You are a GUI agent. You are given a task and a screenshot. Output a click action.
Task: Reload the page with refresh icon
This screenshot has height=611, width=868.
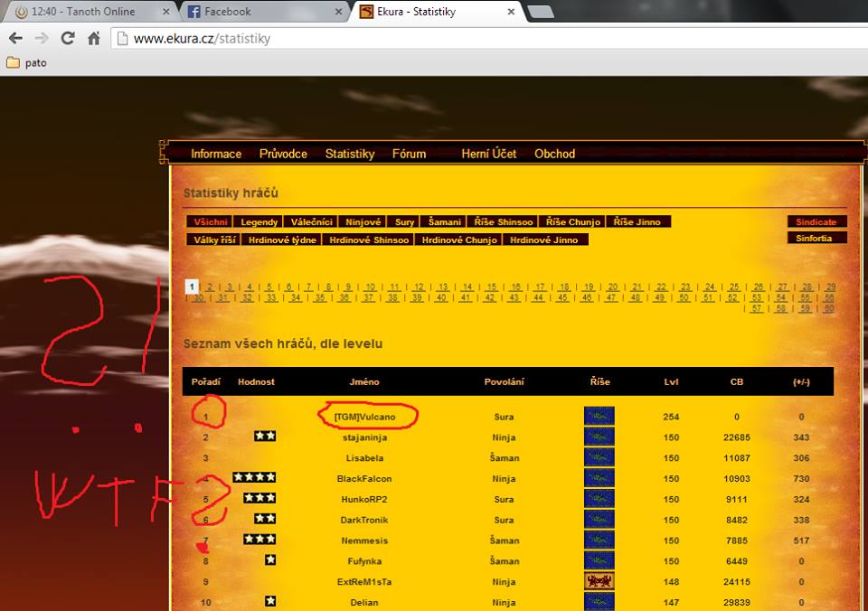pos(68,39)
